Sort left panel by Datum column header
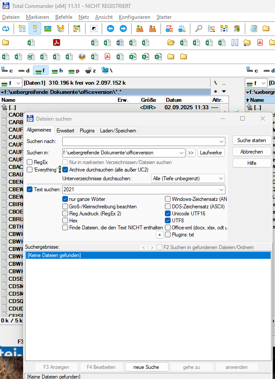 click(187, 100)
